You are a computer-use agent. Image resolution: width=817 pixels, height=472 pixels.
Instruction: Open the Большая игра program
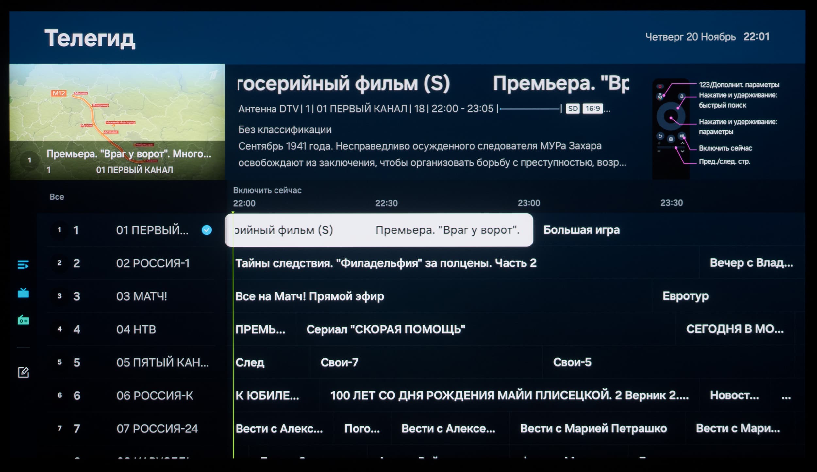581,230
